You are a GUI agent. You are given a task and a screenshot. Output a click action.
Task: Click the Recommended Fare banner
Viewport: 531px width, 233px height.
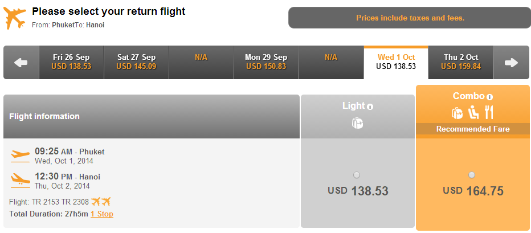[473, 129]
